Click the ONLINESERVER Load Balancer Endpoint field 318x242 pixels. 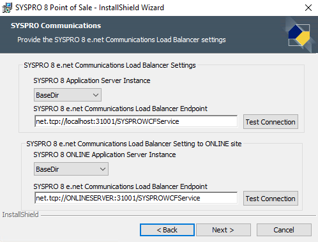pos(136,198)
